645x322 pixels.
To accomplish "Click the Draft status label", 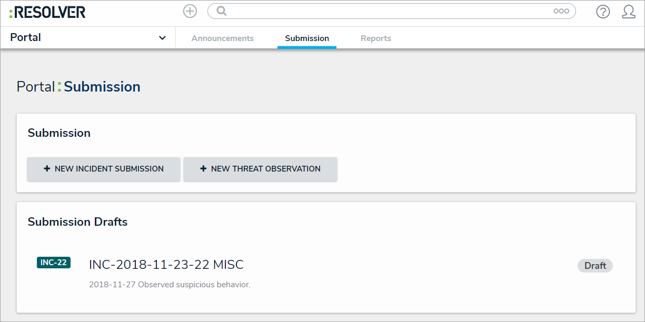I will [595, 266].
